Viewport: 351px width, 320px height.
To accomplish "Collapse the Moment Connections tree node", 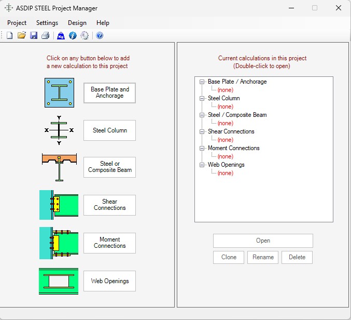I will tap(202, 148).
